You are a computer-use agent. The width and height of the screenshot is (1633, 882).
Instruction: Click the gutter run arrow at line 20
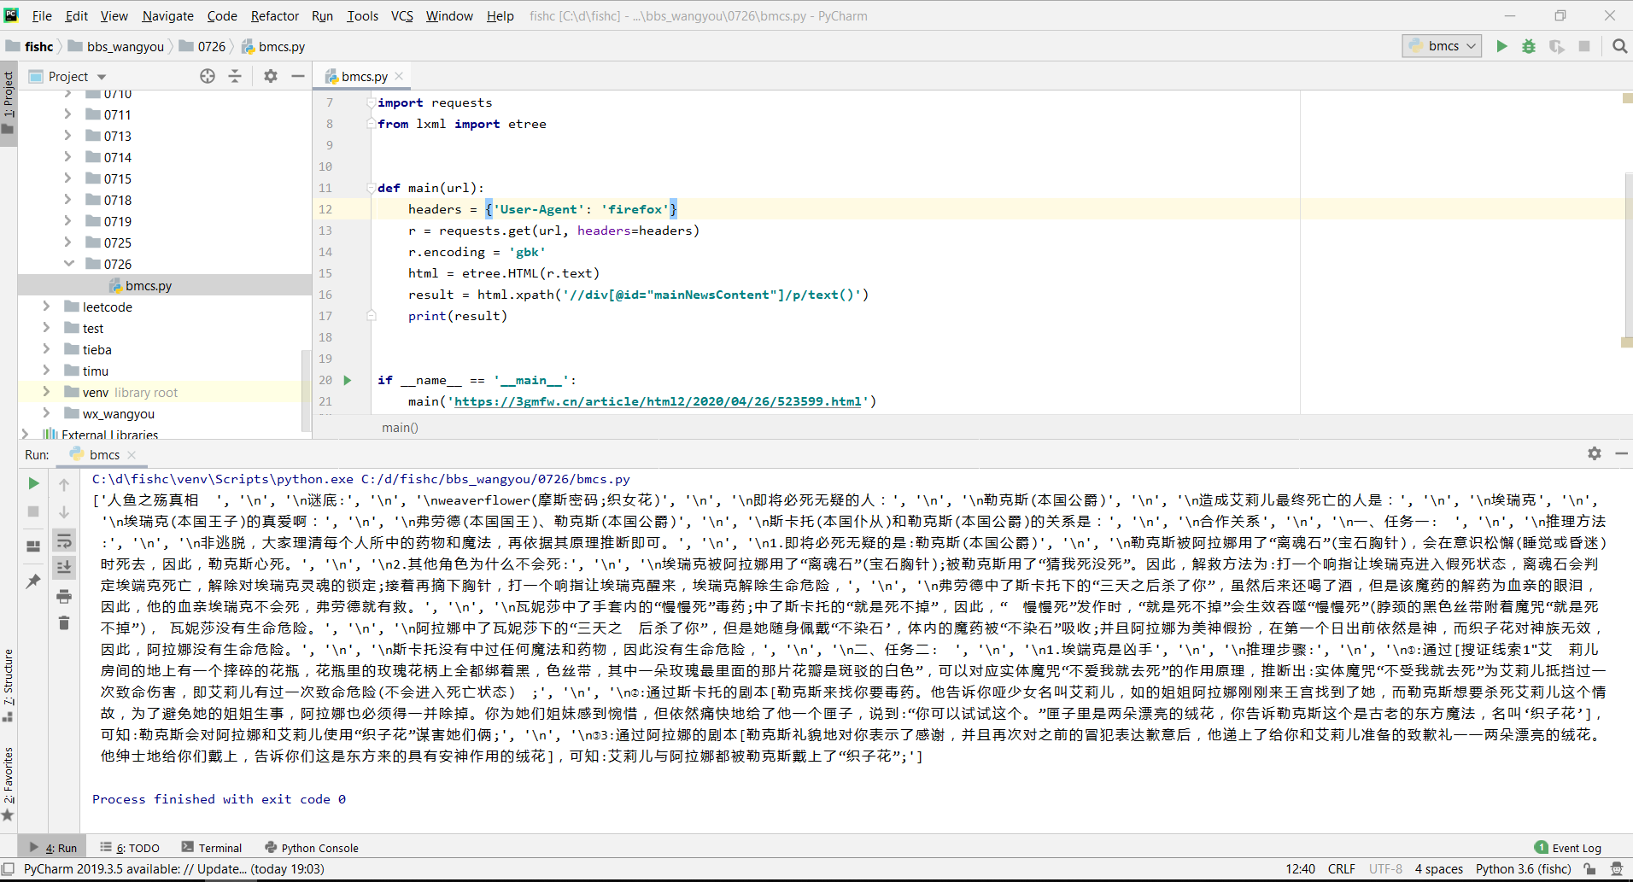348,380
